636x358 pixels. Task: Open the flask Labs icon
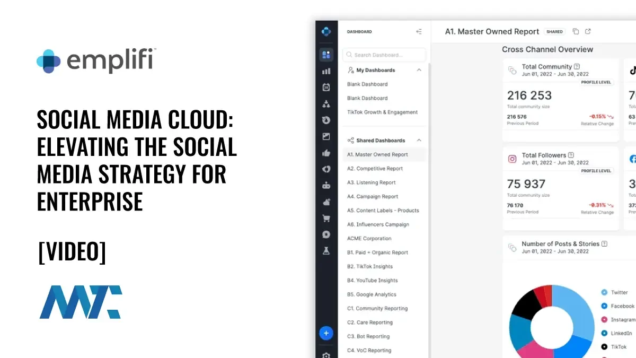click(x=326, y=251)
